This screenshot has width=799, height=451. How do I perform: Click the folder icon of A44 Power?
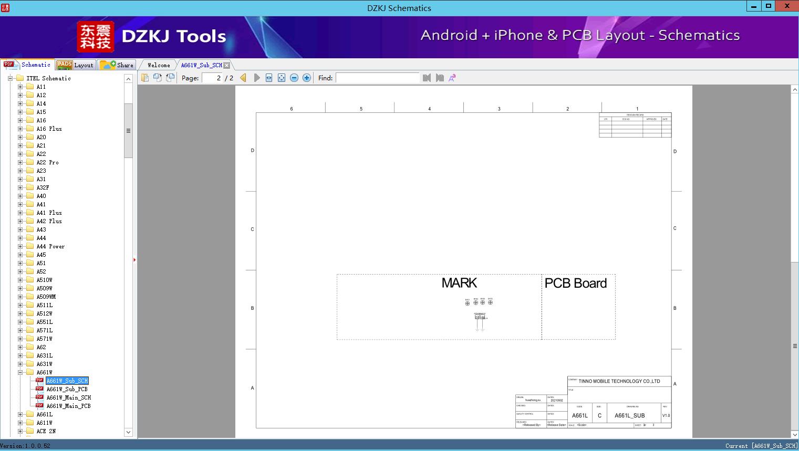[30, 246]
